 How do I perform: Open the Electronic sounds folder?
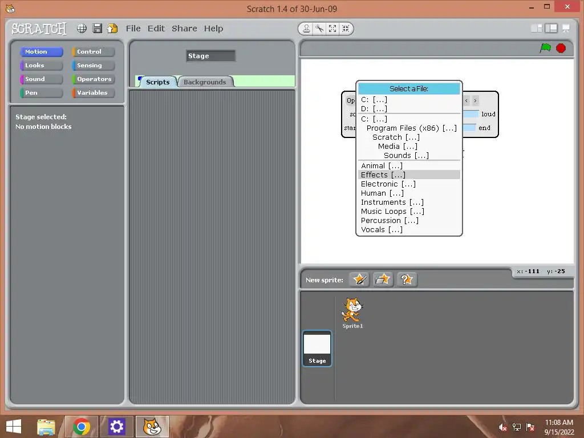pos(409,184)
